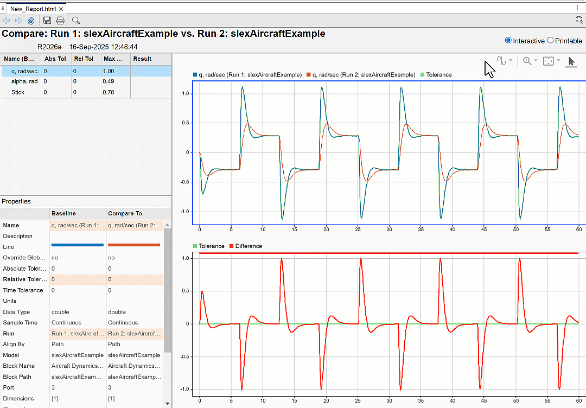Click the Baseline Dimensions value [1]
586x408 pixels.
coord(55,399)
